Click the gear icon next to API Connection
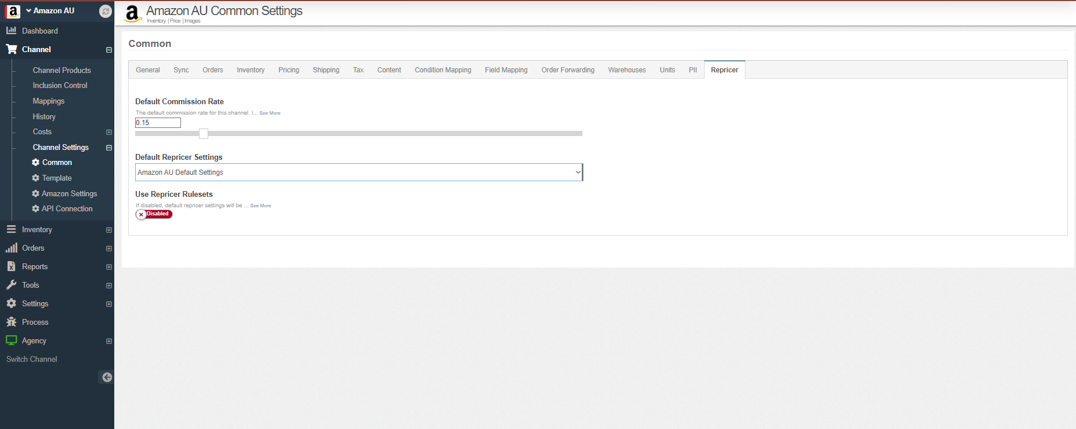 click(x=35, y=209)
